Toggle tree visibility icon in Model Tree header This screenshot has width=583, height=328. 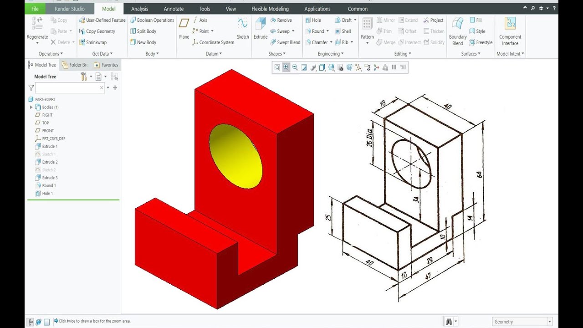click(114, 77)
